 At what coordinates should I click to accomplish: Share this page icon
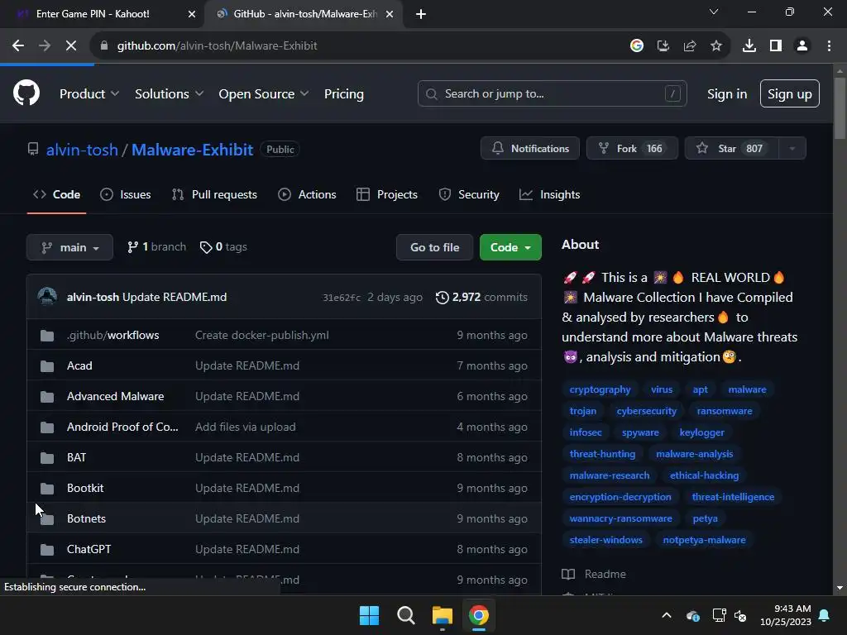[x=690, y=46]
